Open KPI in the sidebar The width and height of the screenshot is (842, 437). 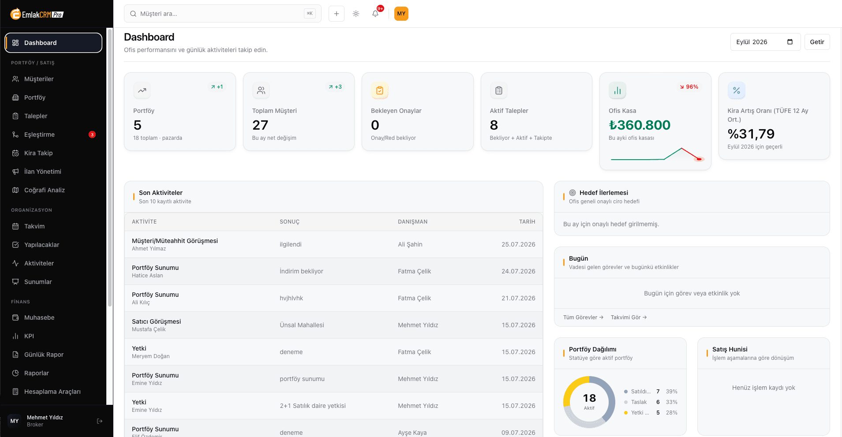pyautogui.click(x=53, y=336)
